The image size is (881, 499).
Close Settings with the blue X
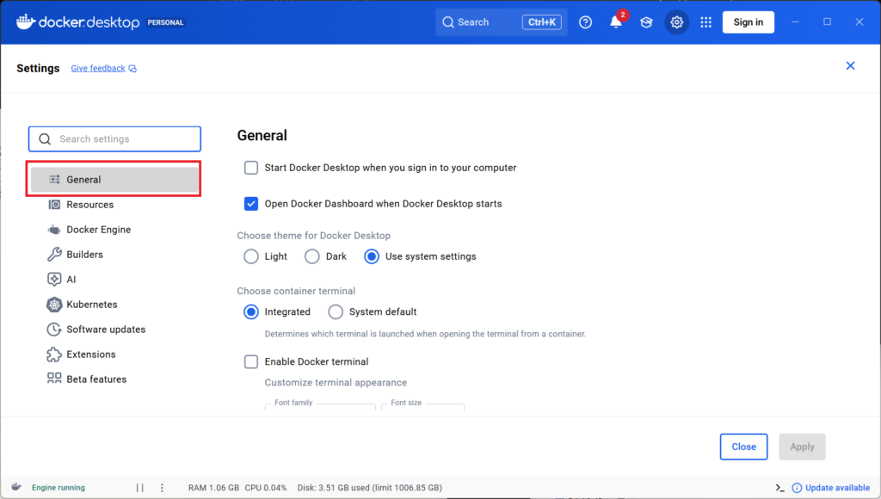[x=850, y=65]
